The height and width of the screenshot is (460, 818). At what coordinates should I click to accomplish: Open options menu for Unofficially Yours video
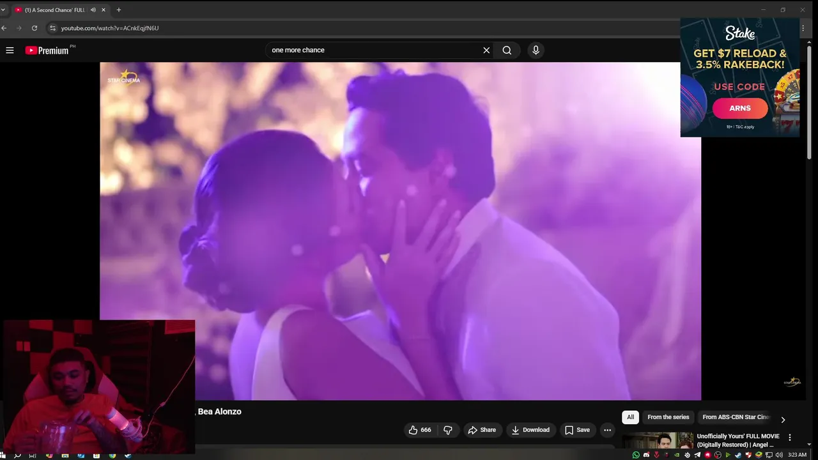click(x=790, y=438)
